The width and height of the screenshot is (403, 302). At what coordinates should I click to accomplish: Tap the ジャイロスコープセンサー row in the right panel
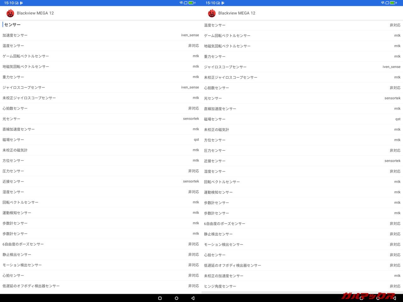[302, 67]
